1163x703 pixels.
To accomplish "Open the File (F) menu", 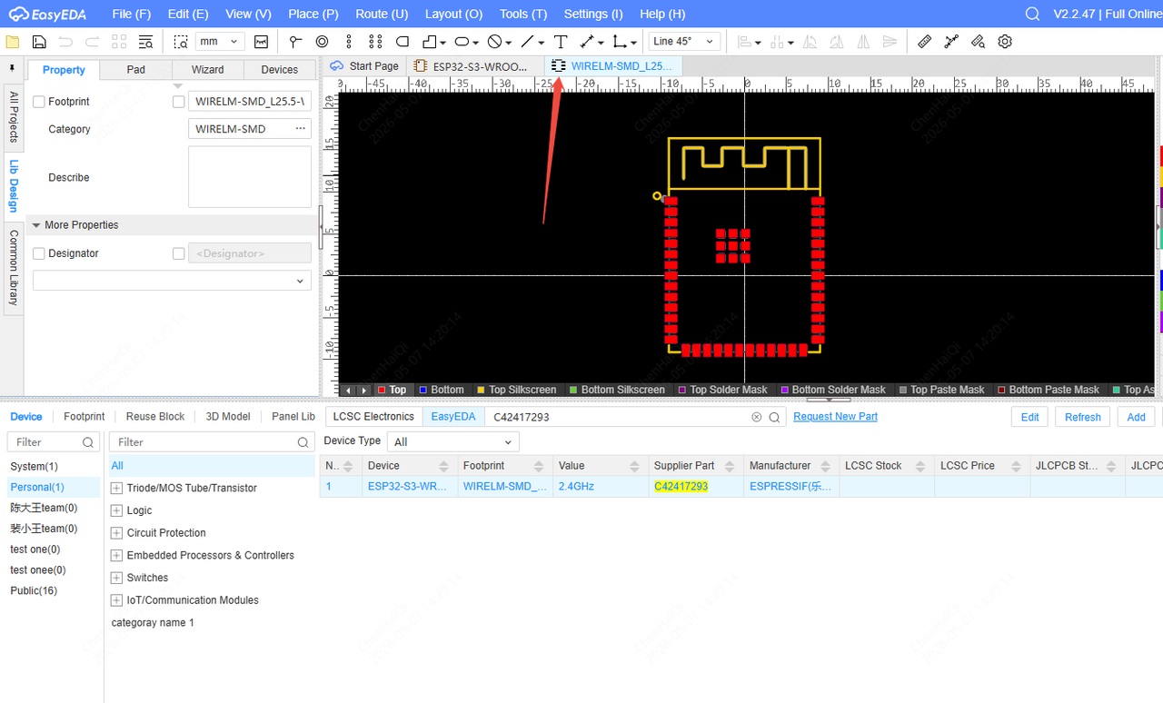I will (x=132, y=14).
